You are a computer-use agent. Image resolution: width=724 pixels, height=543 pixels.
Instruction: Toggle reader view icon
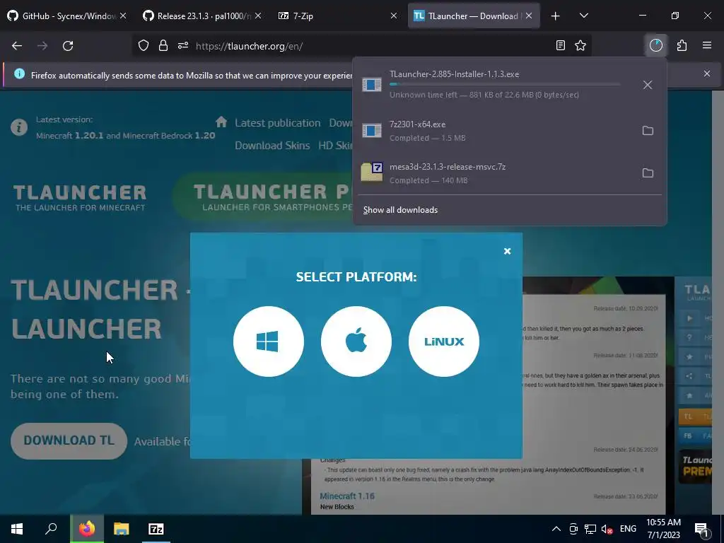[560, 46]
